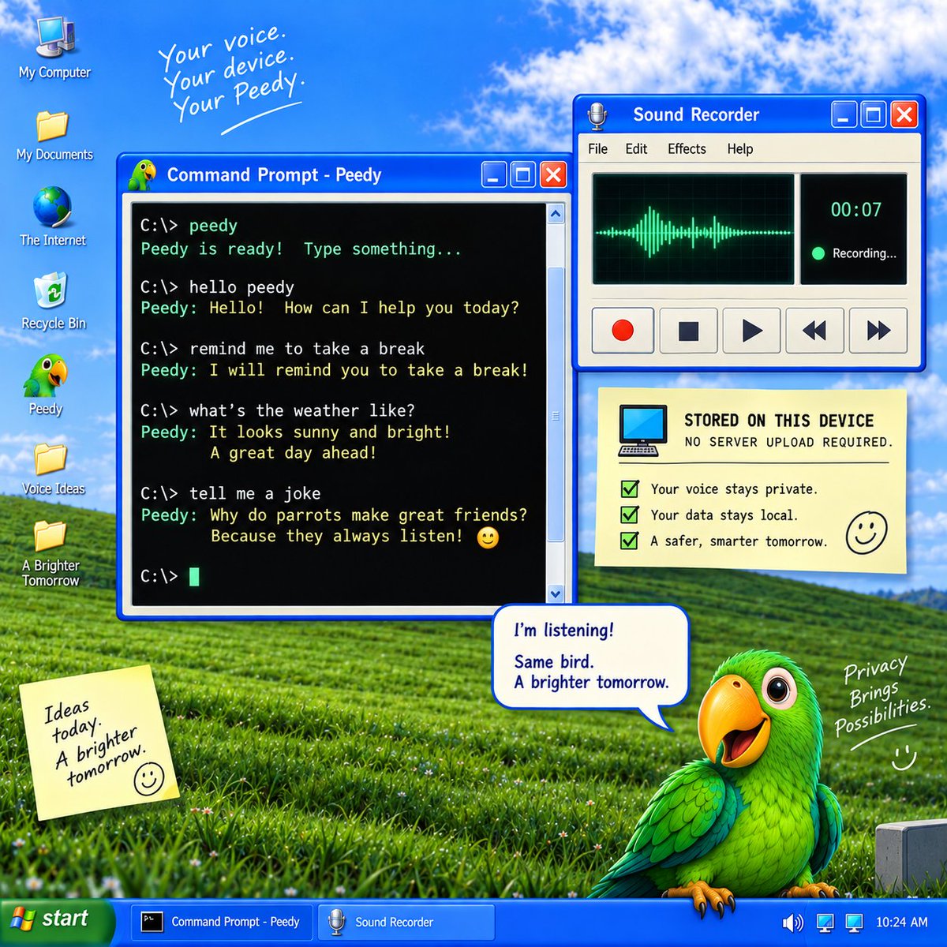Screen dimensions: 947x947
Task: Start recording with the red Record button
Action: pyautogui.click(x=623, y=330)
